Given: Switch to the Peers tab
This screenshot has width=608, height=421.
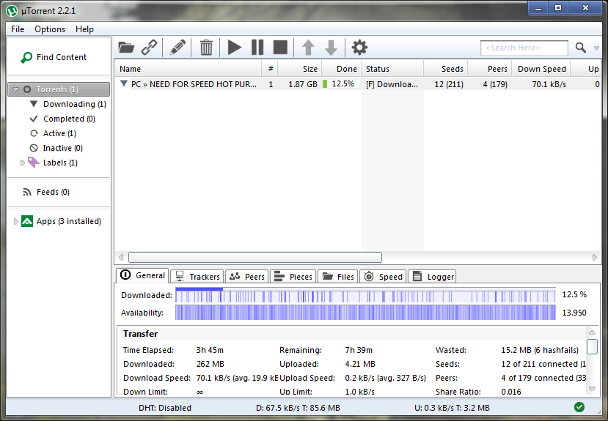Looking at the screenshot, I should tap(246, 277).
